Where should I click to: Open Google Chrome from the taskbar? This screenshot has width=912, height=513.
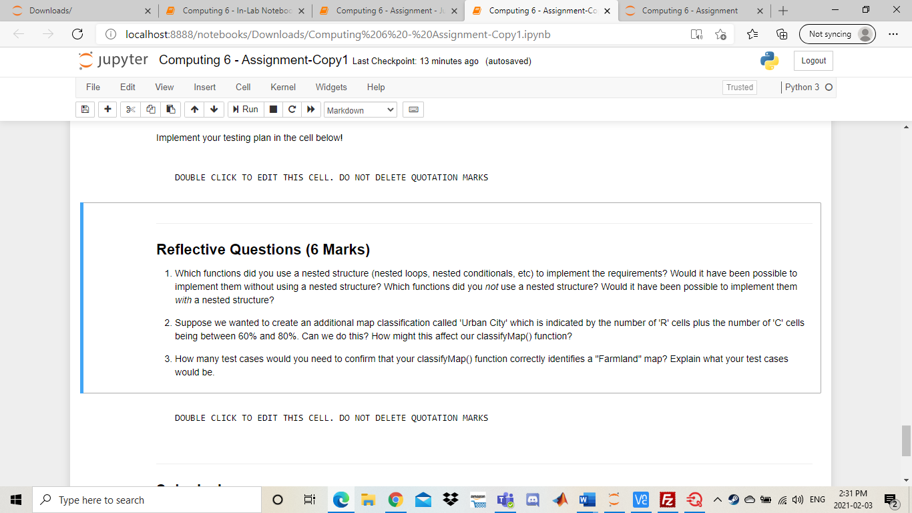tap(396, 500)
